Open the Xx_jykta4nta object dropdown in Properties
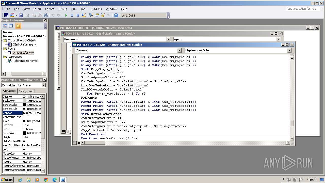Image resolution: width=325 pixels, height=183 pixels. [43, 85]
